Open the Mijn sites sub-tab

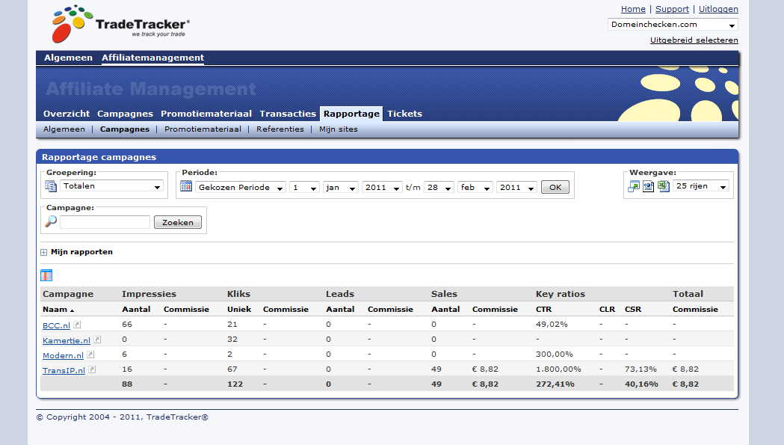tap(339, 129)
